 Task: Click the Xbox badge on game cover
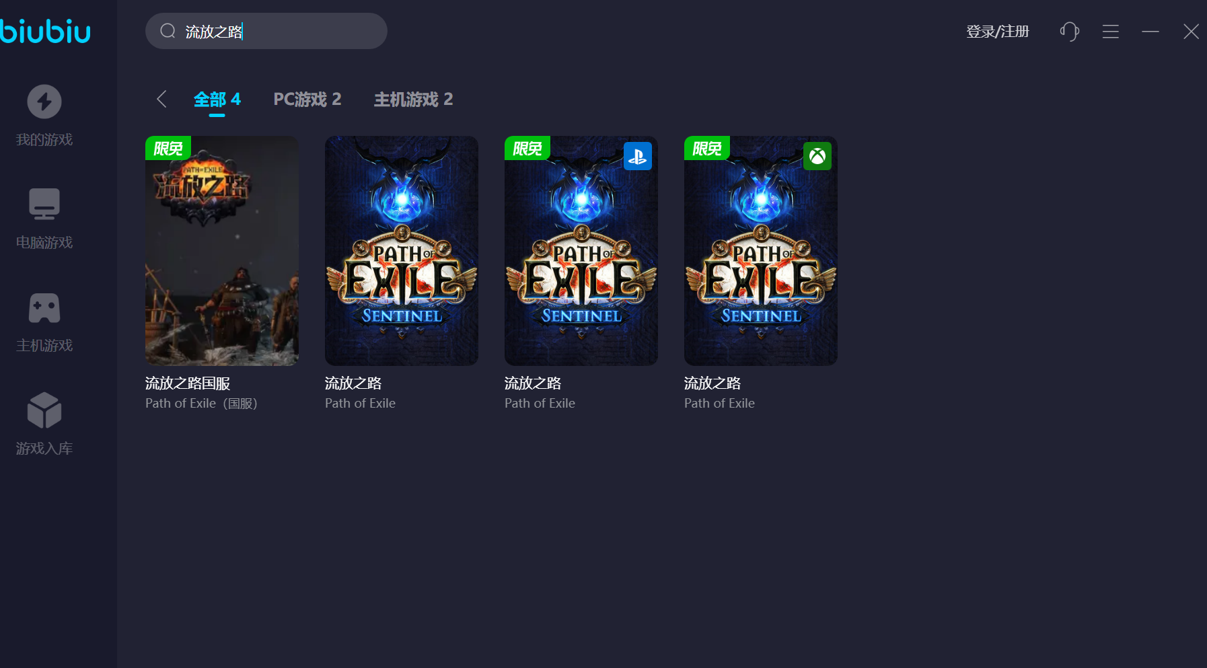[x=817, y=156]
